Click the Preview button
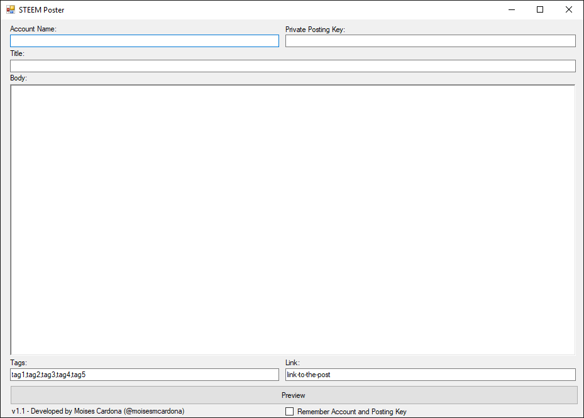This screenshot has width=584, height=418. tap(294, 395)
